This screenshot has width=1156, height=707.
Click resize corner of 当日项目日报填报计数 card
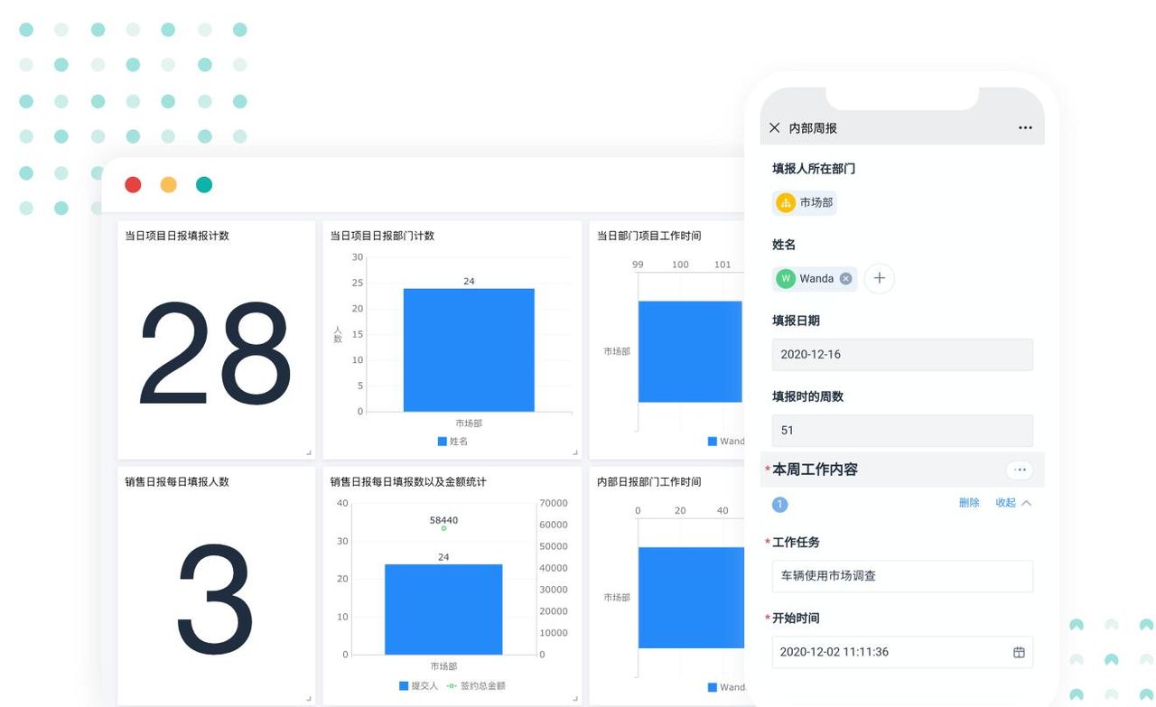point(309,452)
